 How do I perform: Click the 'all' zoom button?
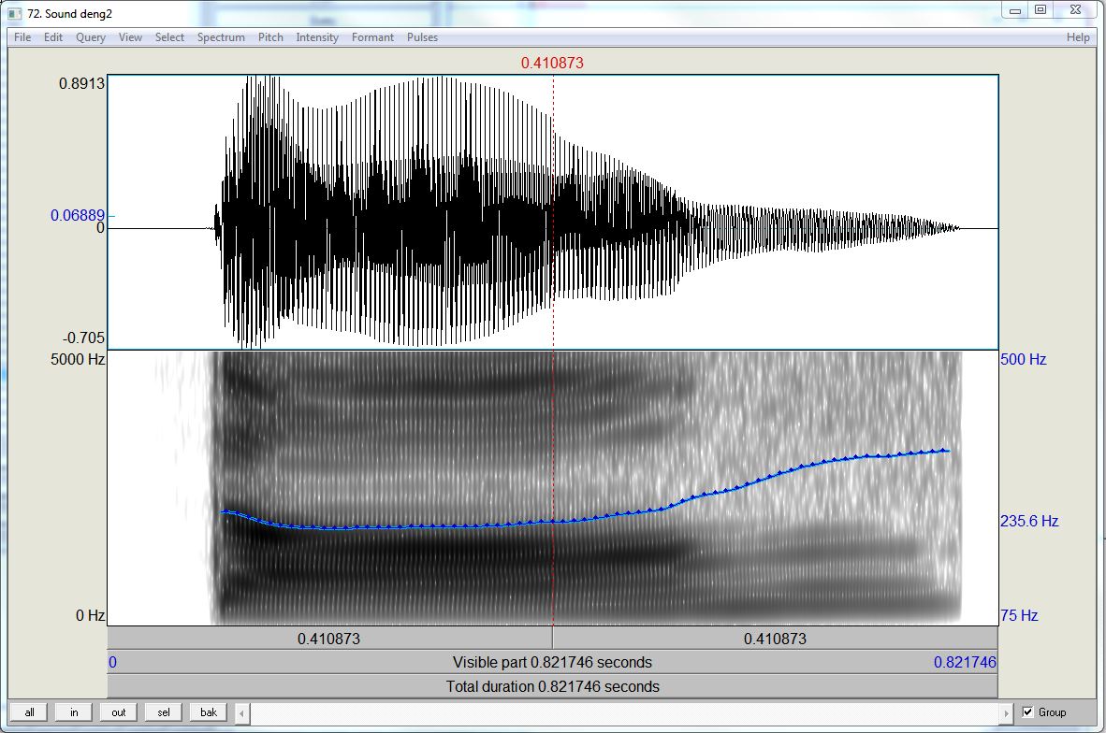coord(29,712)
